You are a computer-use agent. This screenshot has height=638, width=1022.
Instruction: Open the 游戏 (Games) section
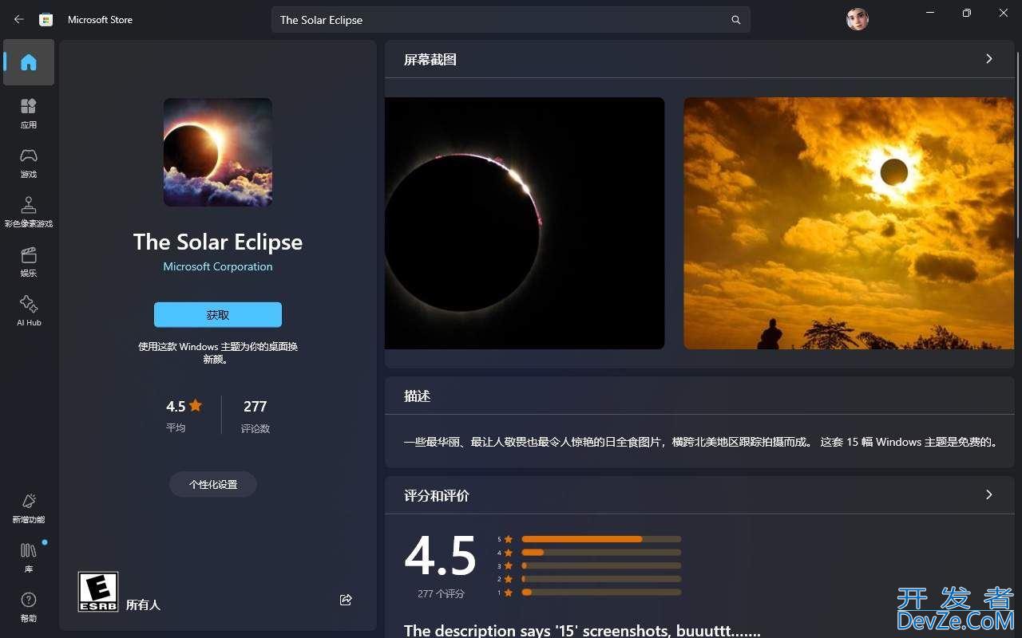pyautogui.click(x=29, y=163)
